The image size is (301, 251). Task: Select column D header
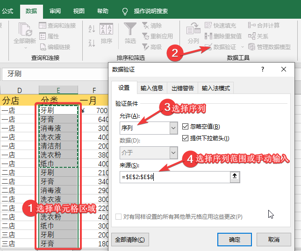point(19,90)
